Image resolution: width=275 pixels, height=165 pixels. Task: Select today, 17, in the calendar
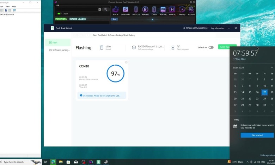point(264,92)
